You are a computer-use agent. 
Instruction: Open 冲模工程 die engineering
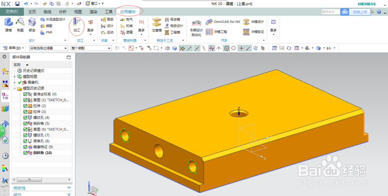pyautogui.click(x=217, y=32)
